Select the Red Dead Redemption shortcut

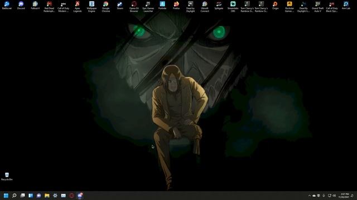(x=49, y=6)
